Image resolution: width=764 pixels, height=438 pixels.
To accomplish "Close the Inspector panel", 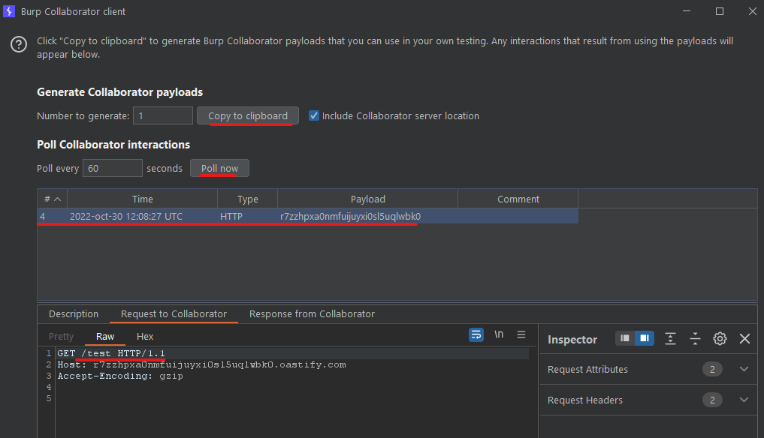I will (744, 339).
